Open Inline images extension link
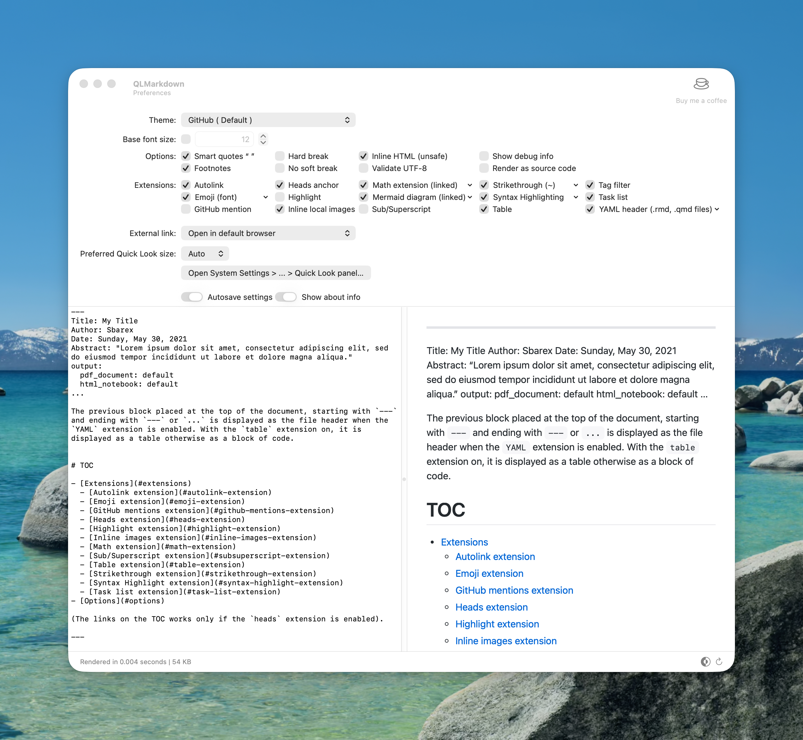 506,641
